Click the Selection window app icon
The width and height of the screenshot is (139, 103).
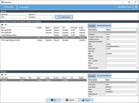coord(2,2)
